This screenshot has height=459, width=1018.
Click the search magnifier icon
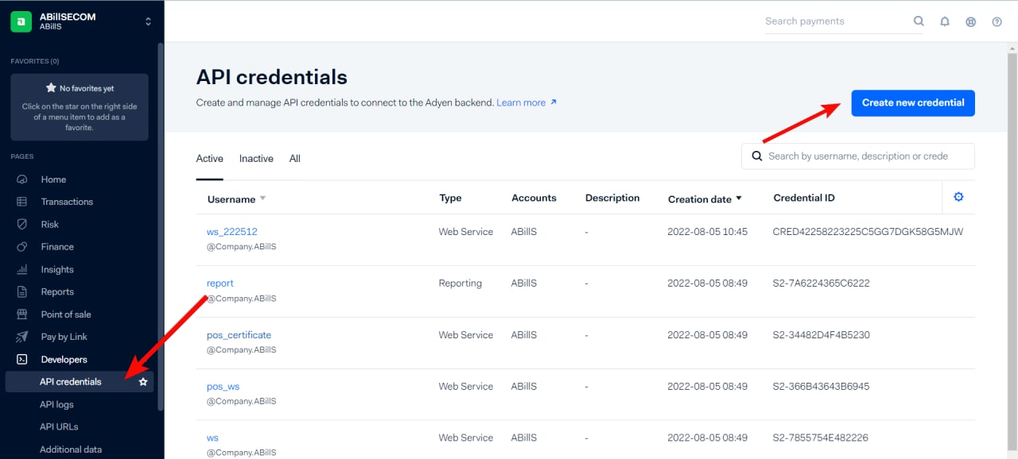[919, 21]
